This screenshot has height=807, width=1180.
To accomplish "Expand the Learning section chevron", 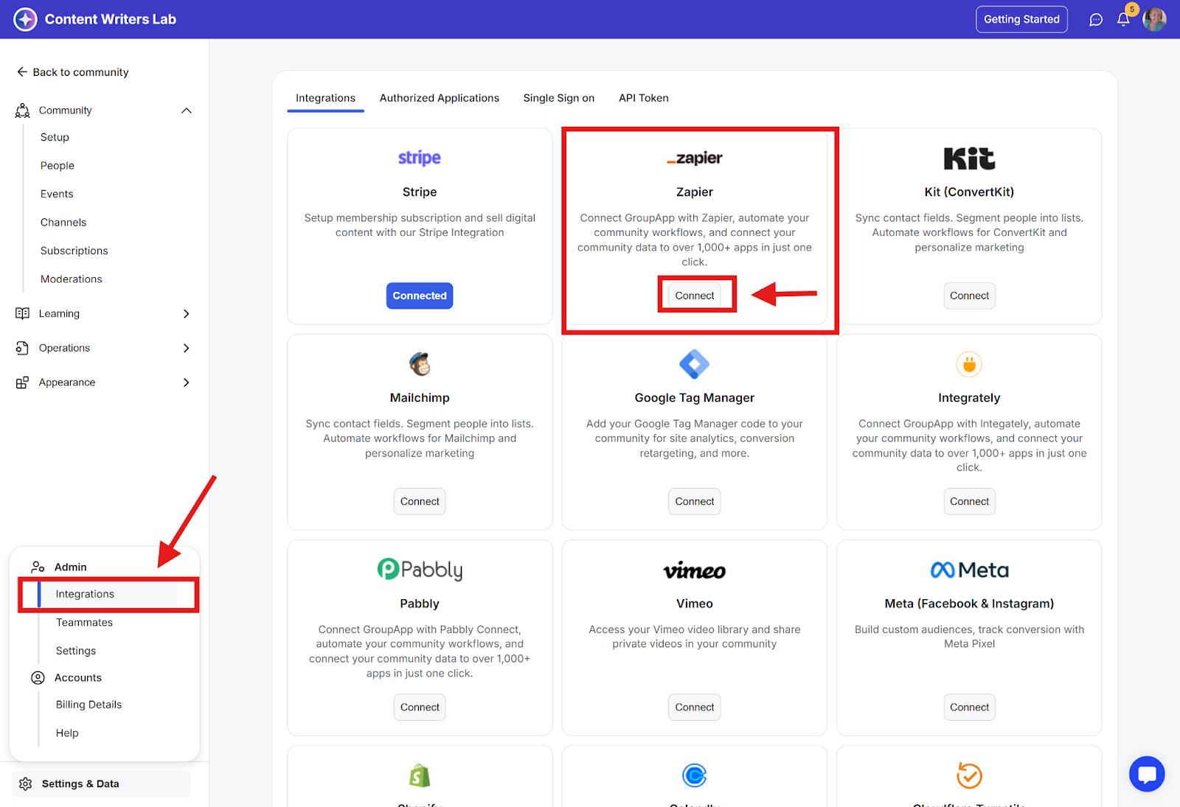I will [187, 313].
